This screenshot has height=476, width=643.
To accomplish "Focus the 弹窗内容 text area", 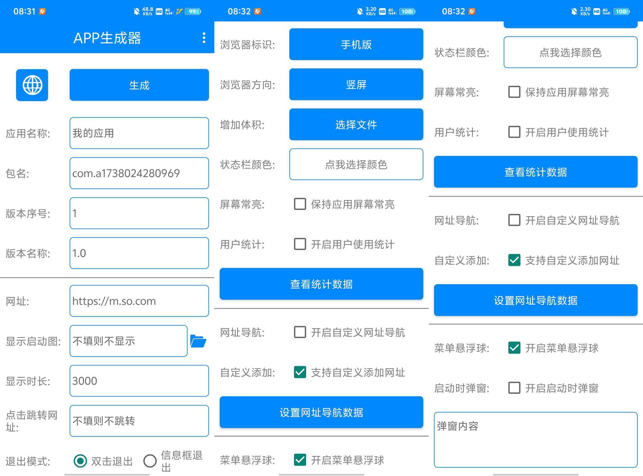I will 536,440.
